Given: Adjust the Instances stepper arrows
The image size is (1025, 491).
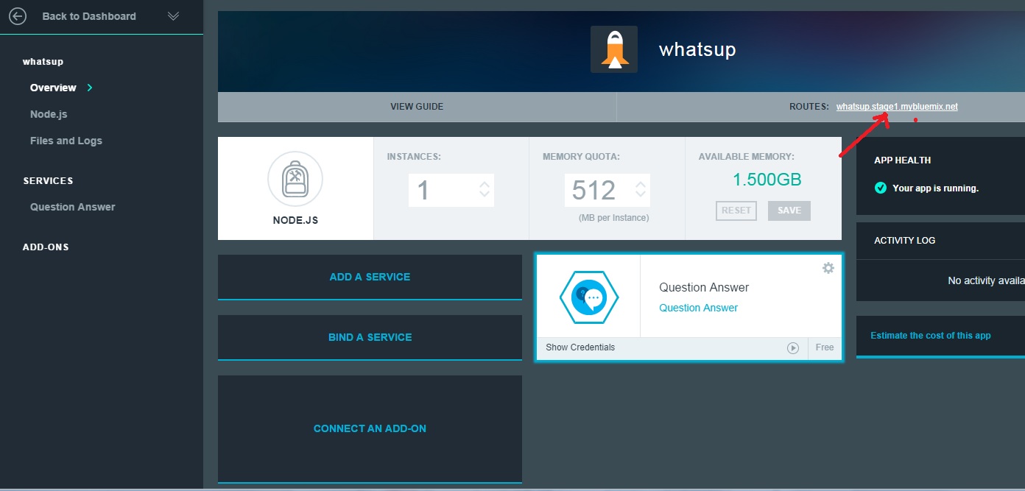Looking at the screenshot, I should pos(485,189).
